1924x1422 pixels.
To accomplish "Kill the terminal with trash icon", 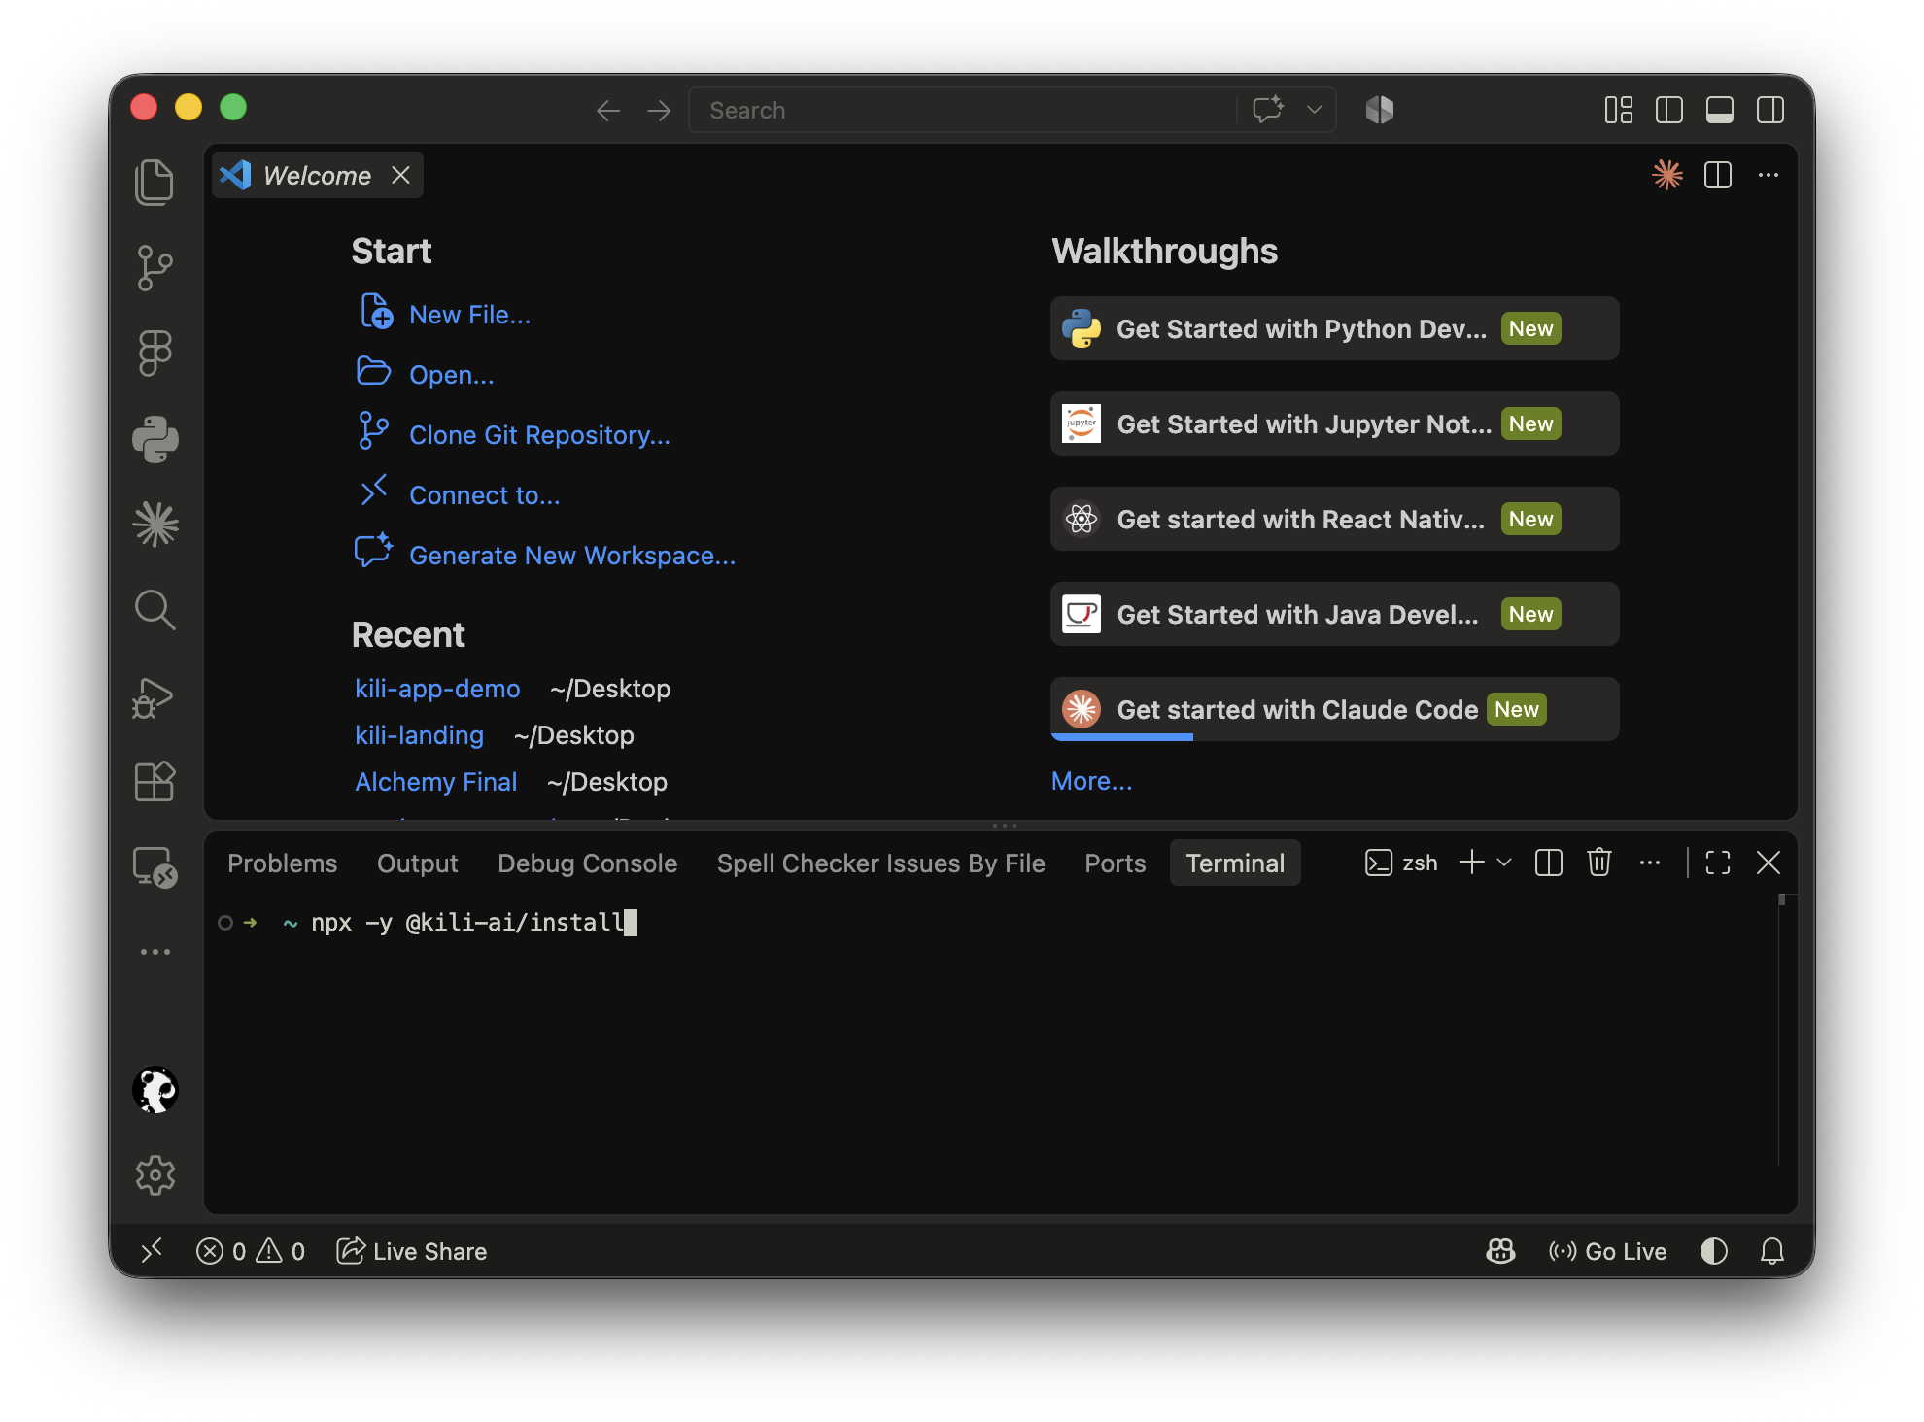I will click(1599, 863).
